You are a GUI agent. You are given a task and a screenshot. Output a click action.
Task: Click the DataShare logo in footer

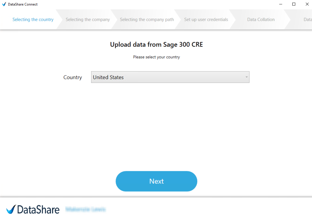point(33,209)
